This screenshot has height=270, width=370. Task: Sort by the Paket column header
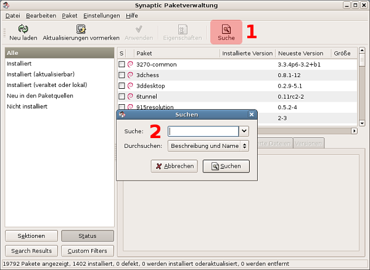pyautogui.click(x=177, y=53)
